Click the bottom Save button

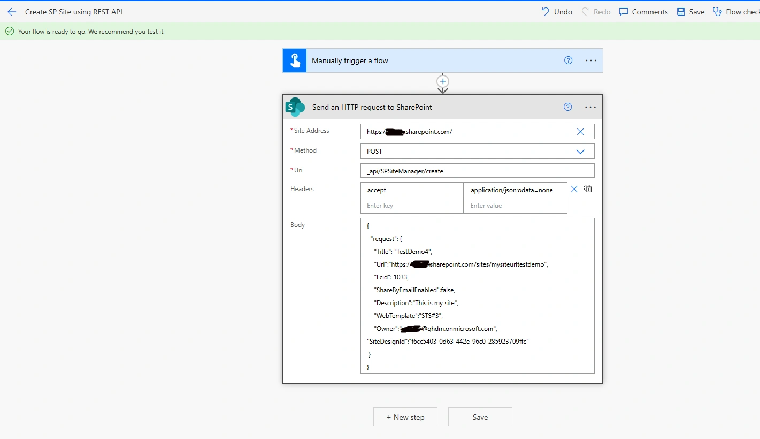coord(480,417)
